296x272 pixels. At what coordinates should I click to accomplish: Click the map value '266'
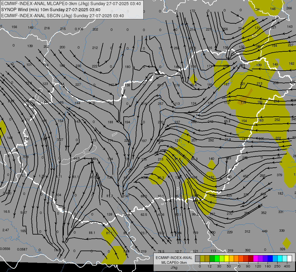289,8
